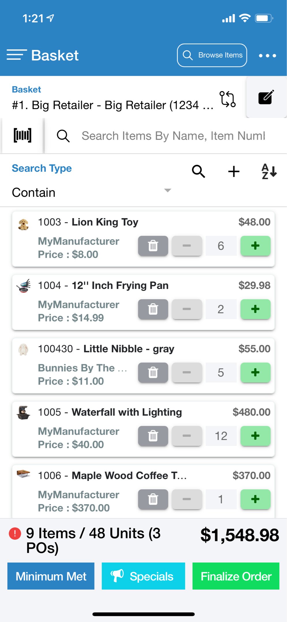
Task: Tap the three-dot overflow menu
Action: (267, 55)
